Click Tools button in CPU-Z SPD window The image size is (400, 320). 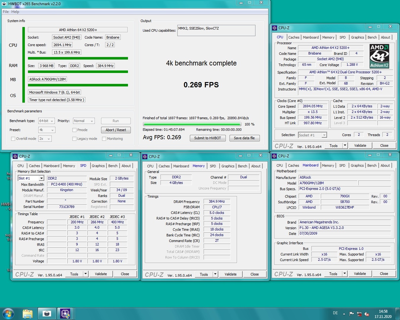(74, 274)
